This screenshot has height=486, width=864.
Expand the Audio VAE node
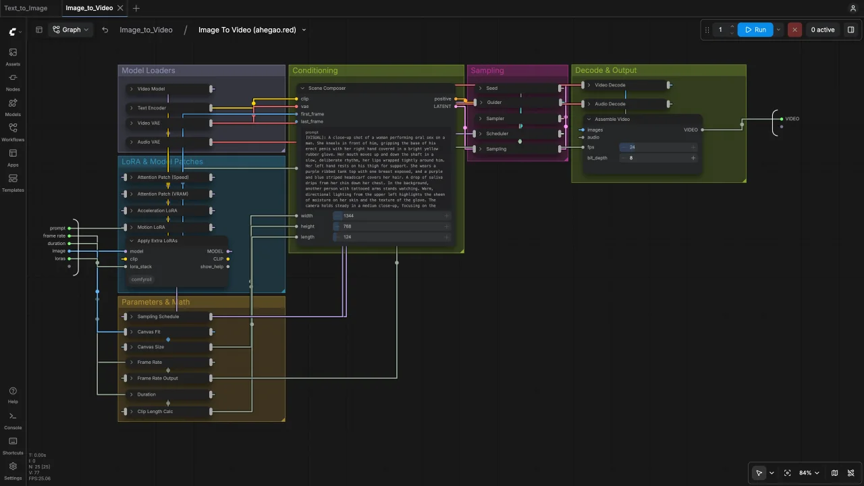coord(132,142)
